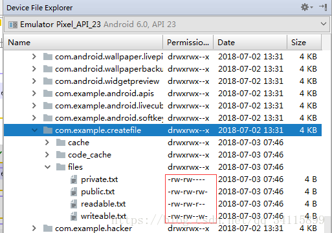Click the writeable.txt file icon
Viewport: 332px width, 233px height.
pyautogui.click(x=74, y=216)
